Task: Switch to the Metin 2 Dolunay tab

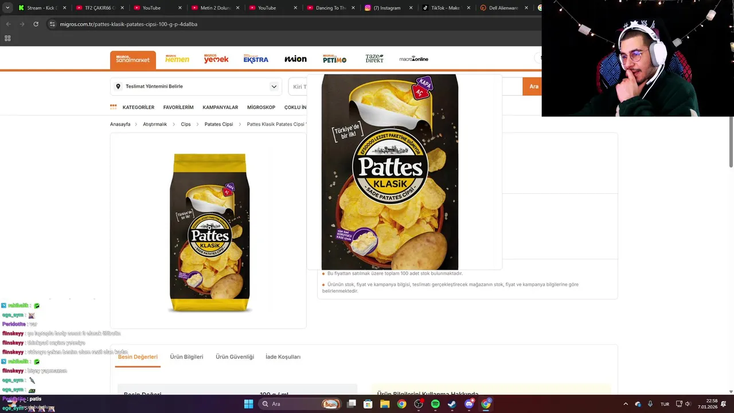Action: coord(215,8)
